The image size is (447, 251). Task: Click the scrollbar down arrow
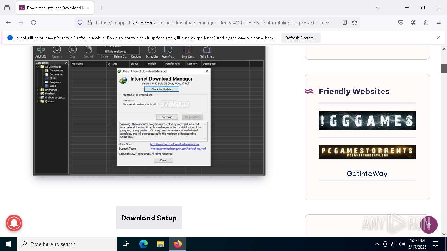pyautogui.click(x=444, y=234)
